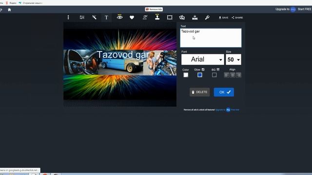Open the meme generator tool
Viewport: 312px width, 175px height.
pos(195,17)
